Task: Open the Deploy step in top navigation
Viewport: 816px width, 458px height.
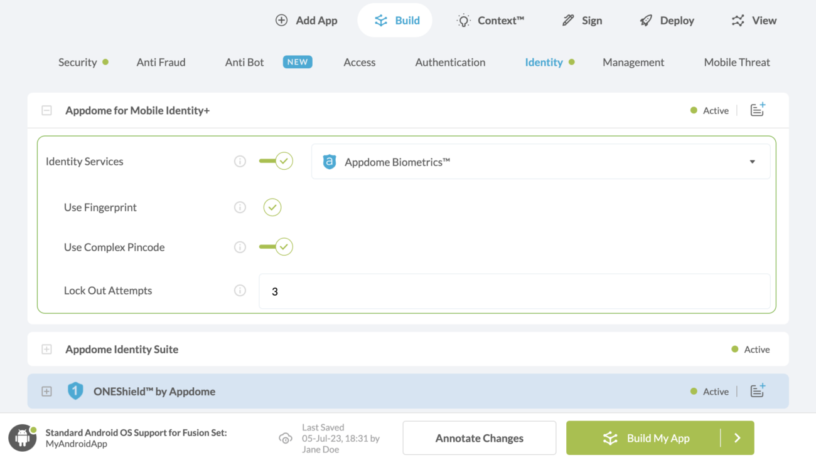Action: [667, 21]
